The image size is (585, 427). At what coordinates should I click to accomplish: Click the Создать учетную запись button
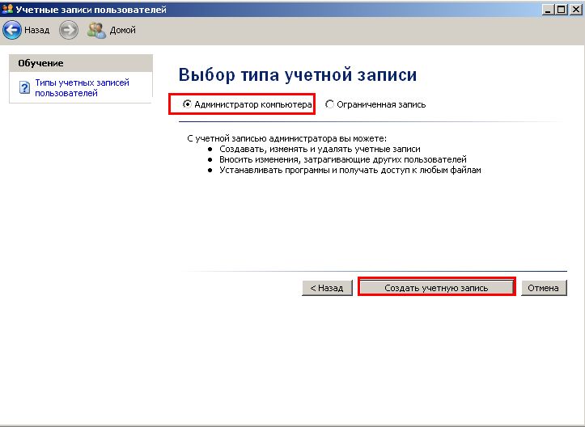(x=436, y=288)
